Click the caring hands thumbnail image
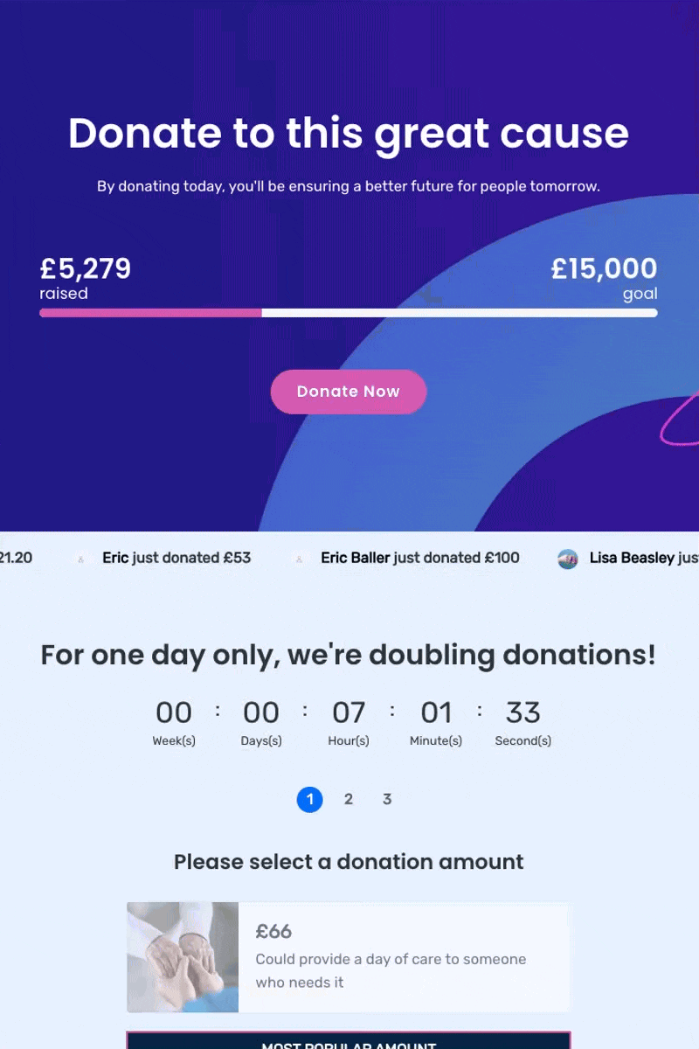 point(183,957)
